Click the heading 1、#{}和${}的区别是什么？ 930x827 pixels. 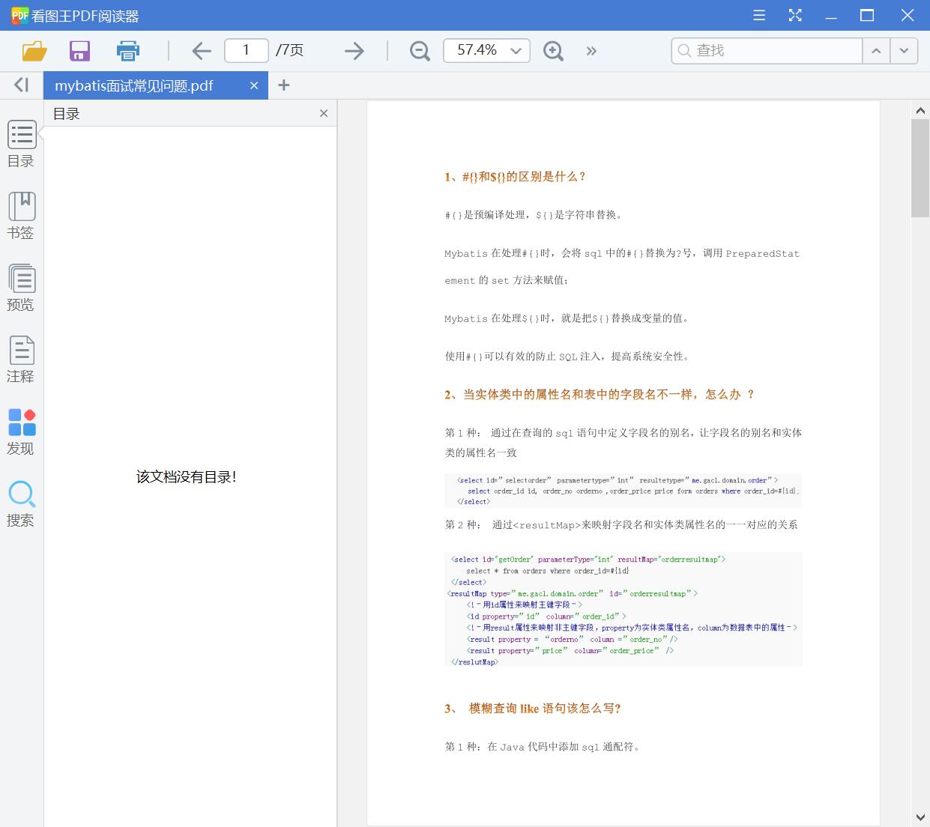[x=516, y=177]
